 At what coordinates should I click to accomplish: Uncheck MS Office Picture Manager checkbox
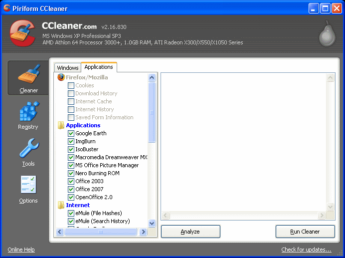[71, 166]
